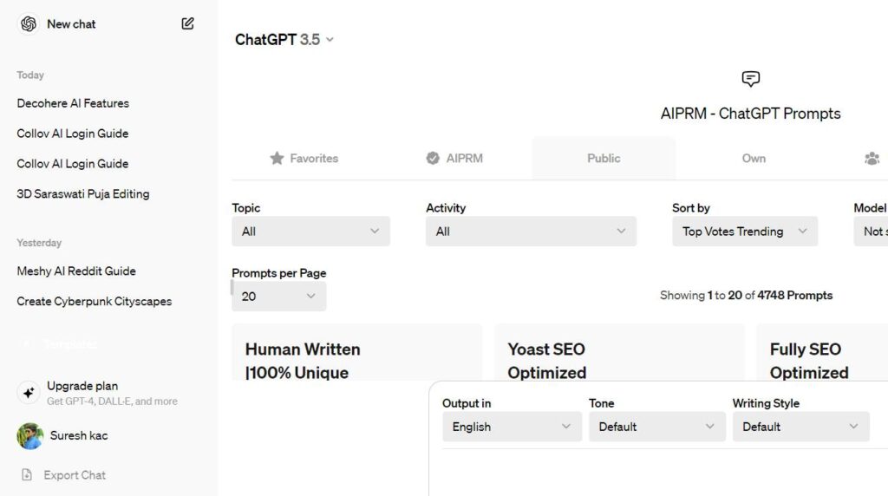Change Prompts per Page from 20
Screen dimensions: 888x496
[x=278, y=297]
